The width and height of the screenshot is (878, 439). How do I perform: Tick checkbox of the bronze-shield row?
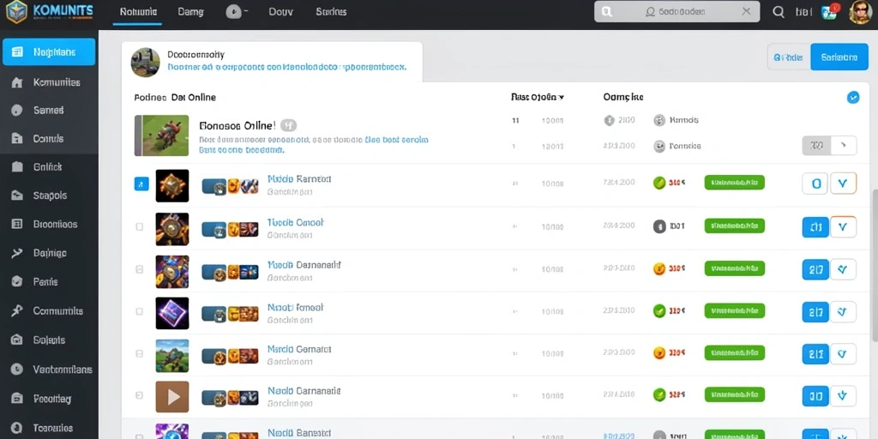point(140,226)
